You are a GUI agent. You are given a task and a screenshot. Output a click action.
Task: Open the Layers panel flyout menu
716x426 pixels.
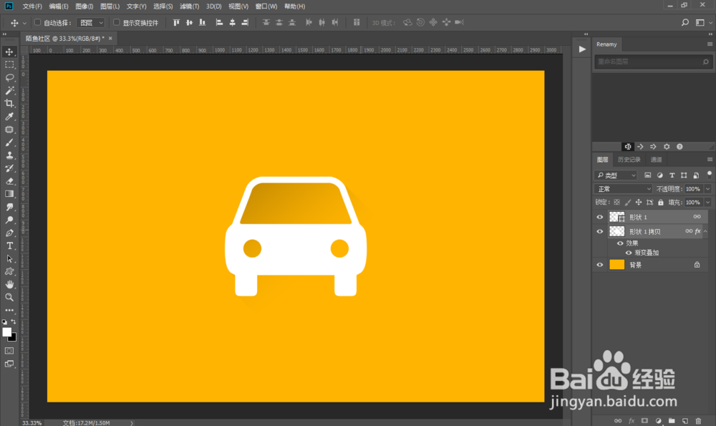click(x=710, y=160)
